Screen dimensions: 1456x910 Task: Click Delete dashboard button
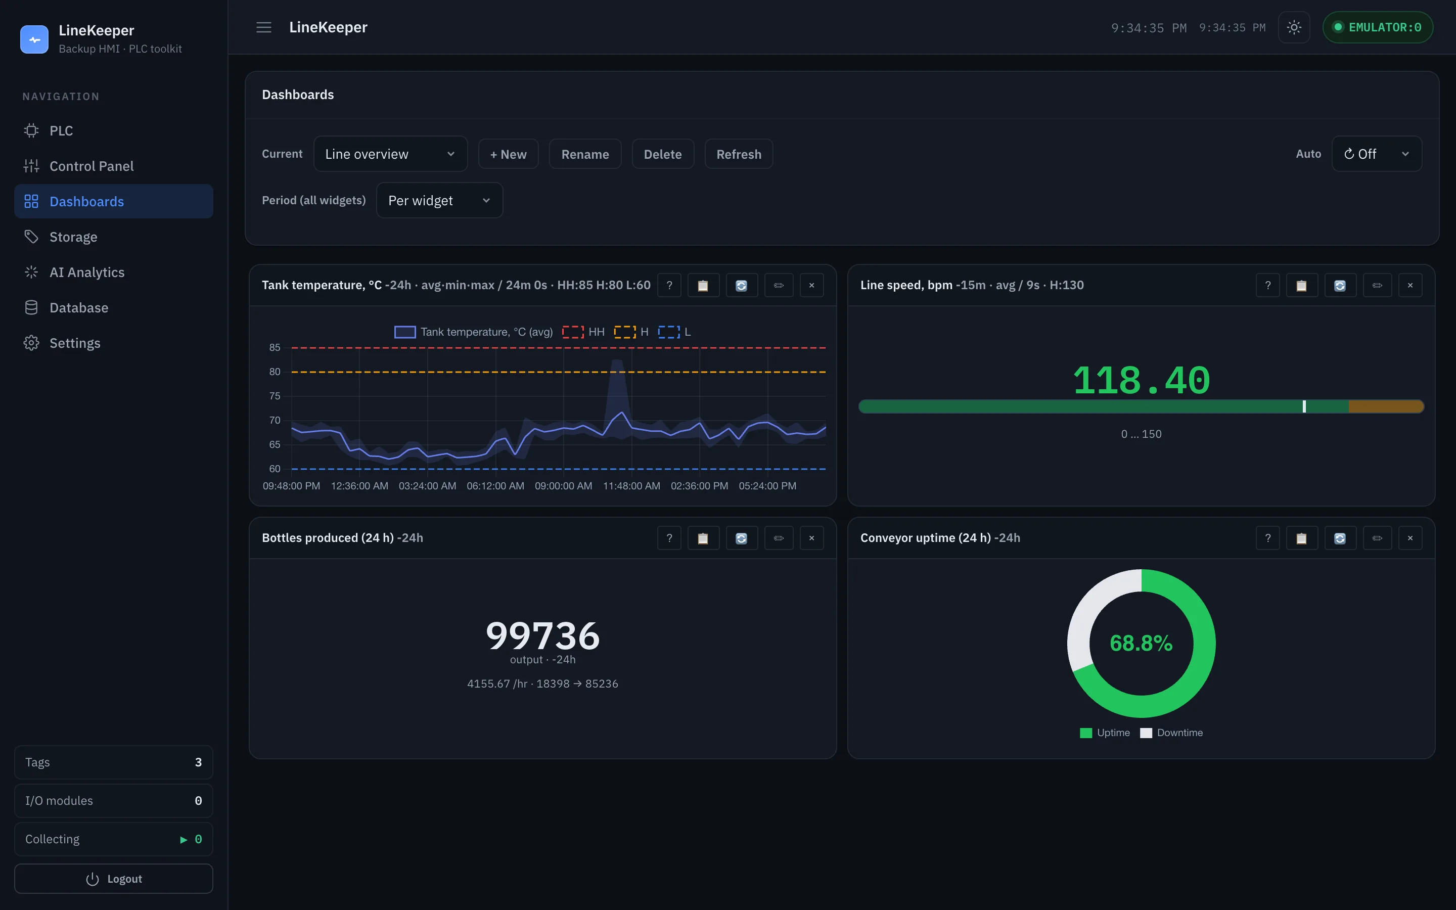(x=662, y=154)
